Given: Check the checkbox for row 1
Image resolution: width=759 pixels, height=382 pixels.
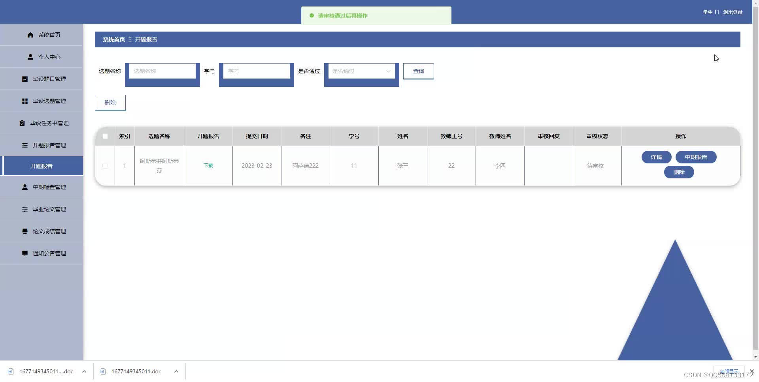Looking at the screenshot, I should click(x=105, y=166).
